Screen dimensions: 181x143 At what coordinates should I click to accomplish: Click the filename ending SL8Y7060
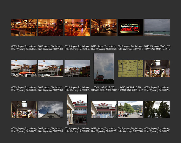pyautogui.click(x=50, y=48)
